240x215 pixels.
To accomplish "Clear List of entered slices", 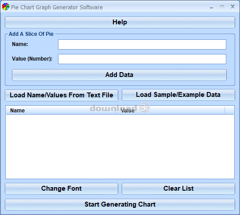I will 178,189.
